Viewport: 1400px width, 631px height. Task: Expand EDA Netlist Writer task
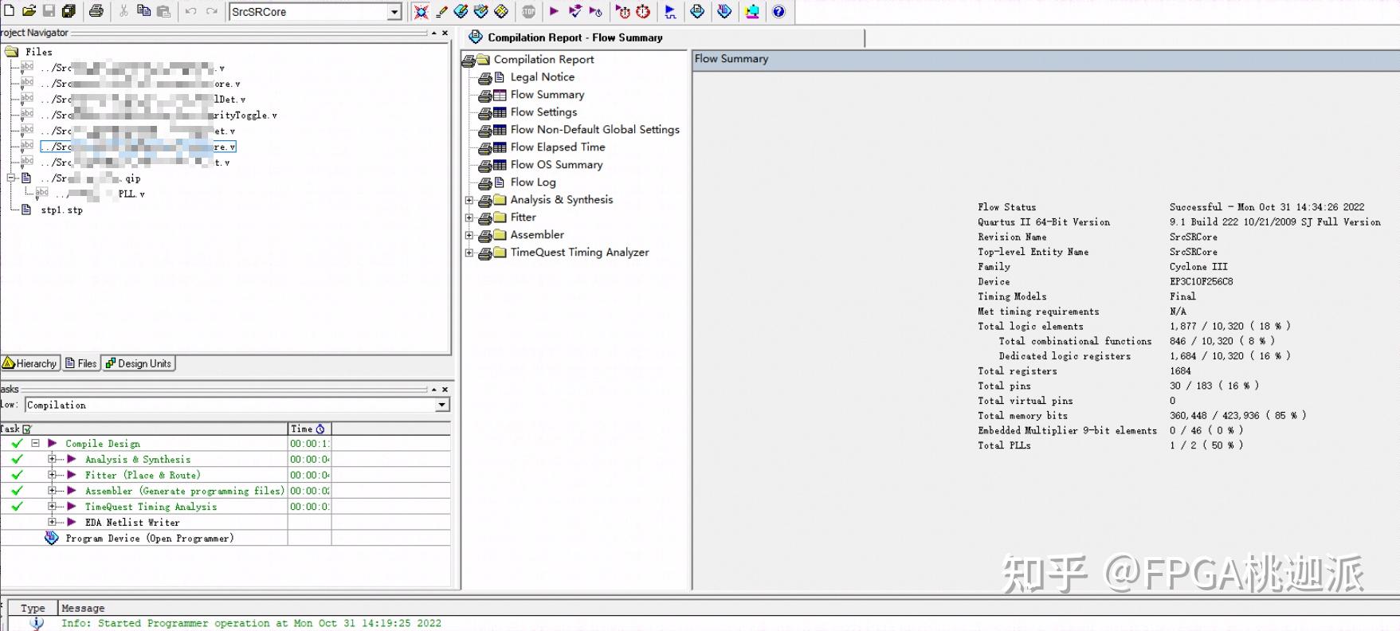(x=53, y=523)
